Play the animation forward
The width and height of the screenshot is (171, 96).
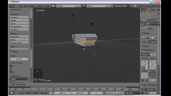pos(116,93)
